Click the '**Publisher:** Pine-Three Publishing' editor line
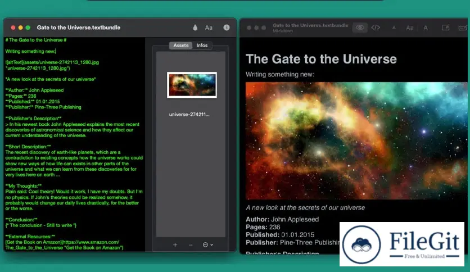 tap(43, 107)
